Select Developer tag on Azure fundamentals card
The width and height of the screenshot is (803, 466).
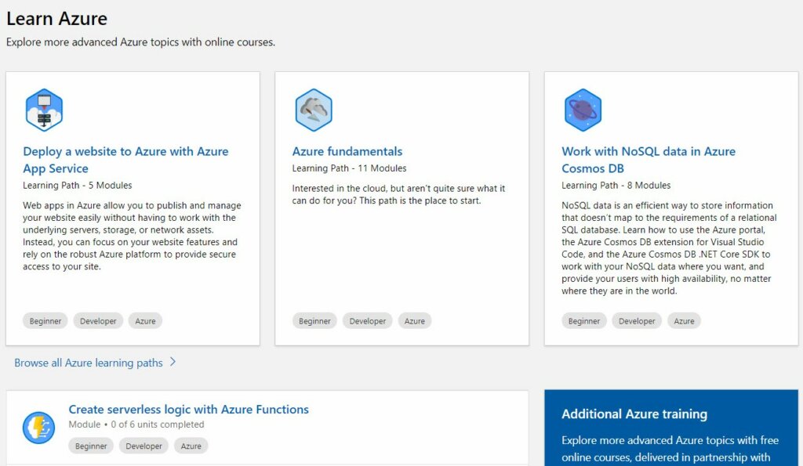point(367,321)
